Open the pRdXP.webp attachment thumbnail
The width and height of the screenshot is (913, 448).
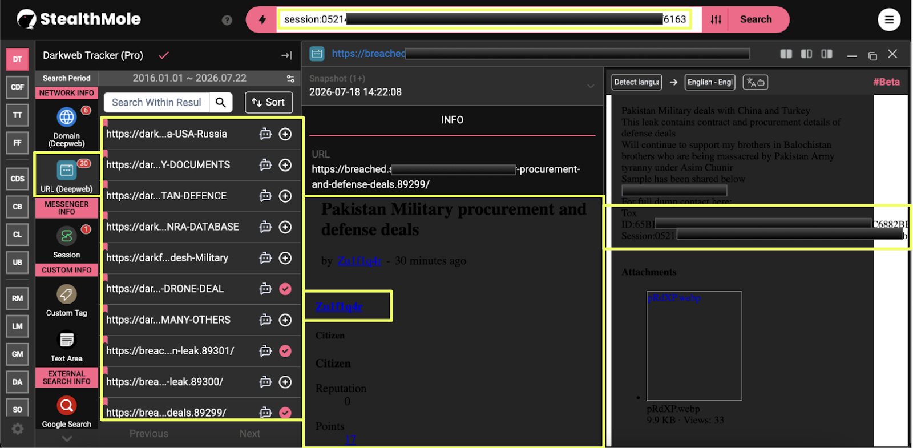(x=694, y=346)
